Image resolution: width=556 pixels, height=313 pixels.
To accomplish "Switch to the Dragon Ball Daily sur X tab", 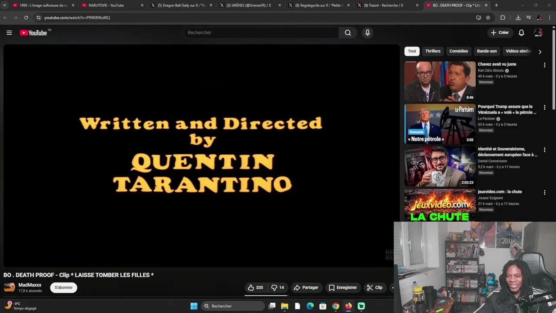I will (181, 5).
